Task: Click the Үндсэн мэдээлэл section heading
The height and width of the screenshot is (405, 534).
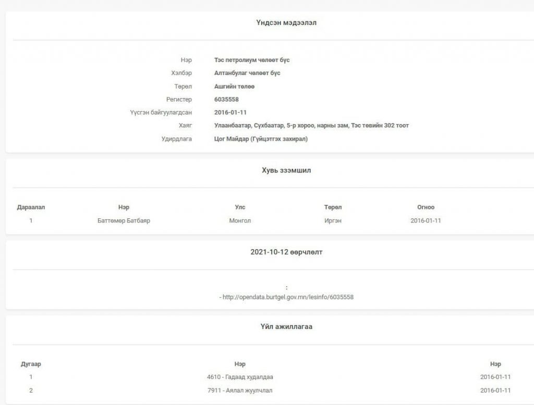Action: 286,23
